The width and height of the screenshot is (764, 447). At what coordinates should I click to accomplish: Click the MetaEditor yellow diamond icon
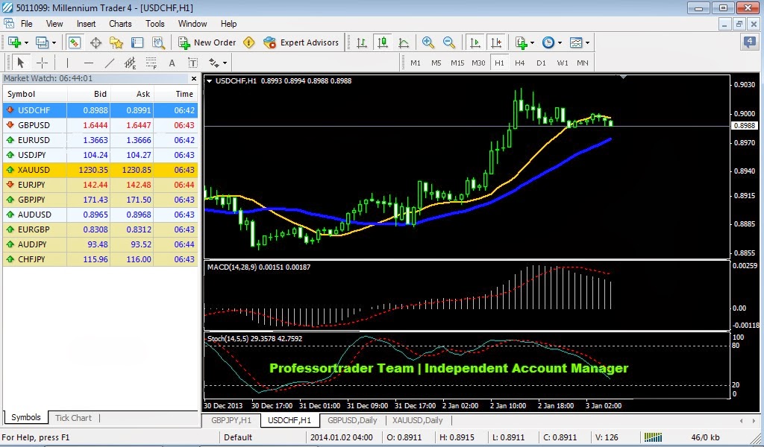click(x=248, y=42)
